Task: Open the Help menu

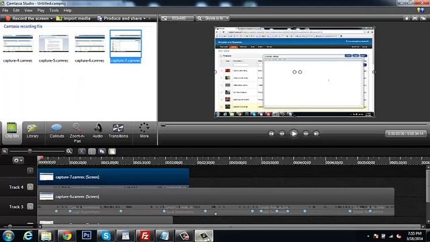Action: (x=67, y=11)
